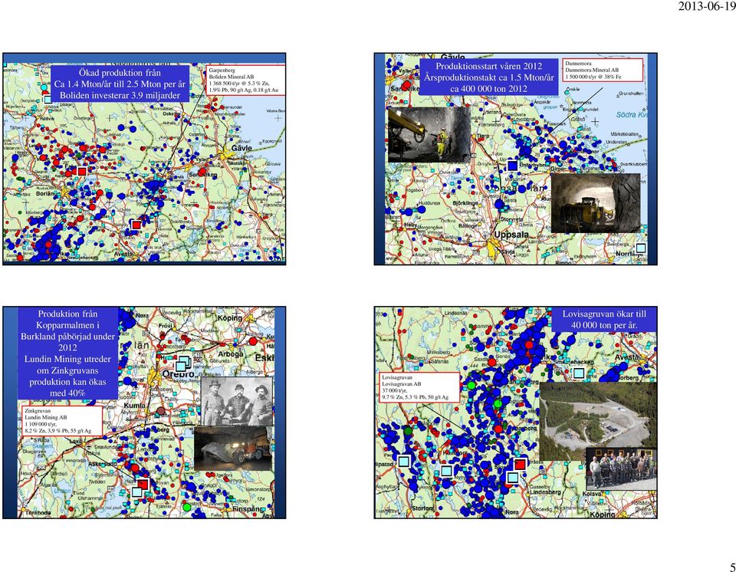Open the group photo of Lovisagruvan workers

[x=622, y=468]
